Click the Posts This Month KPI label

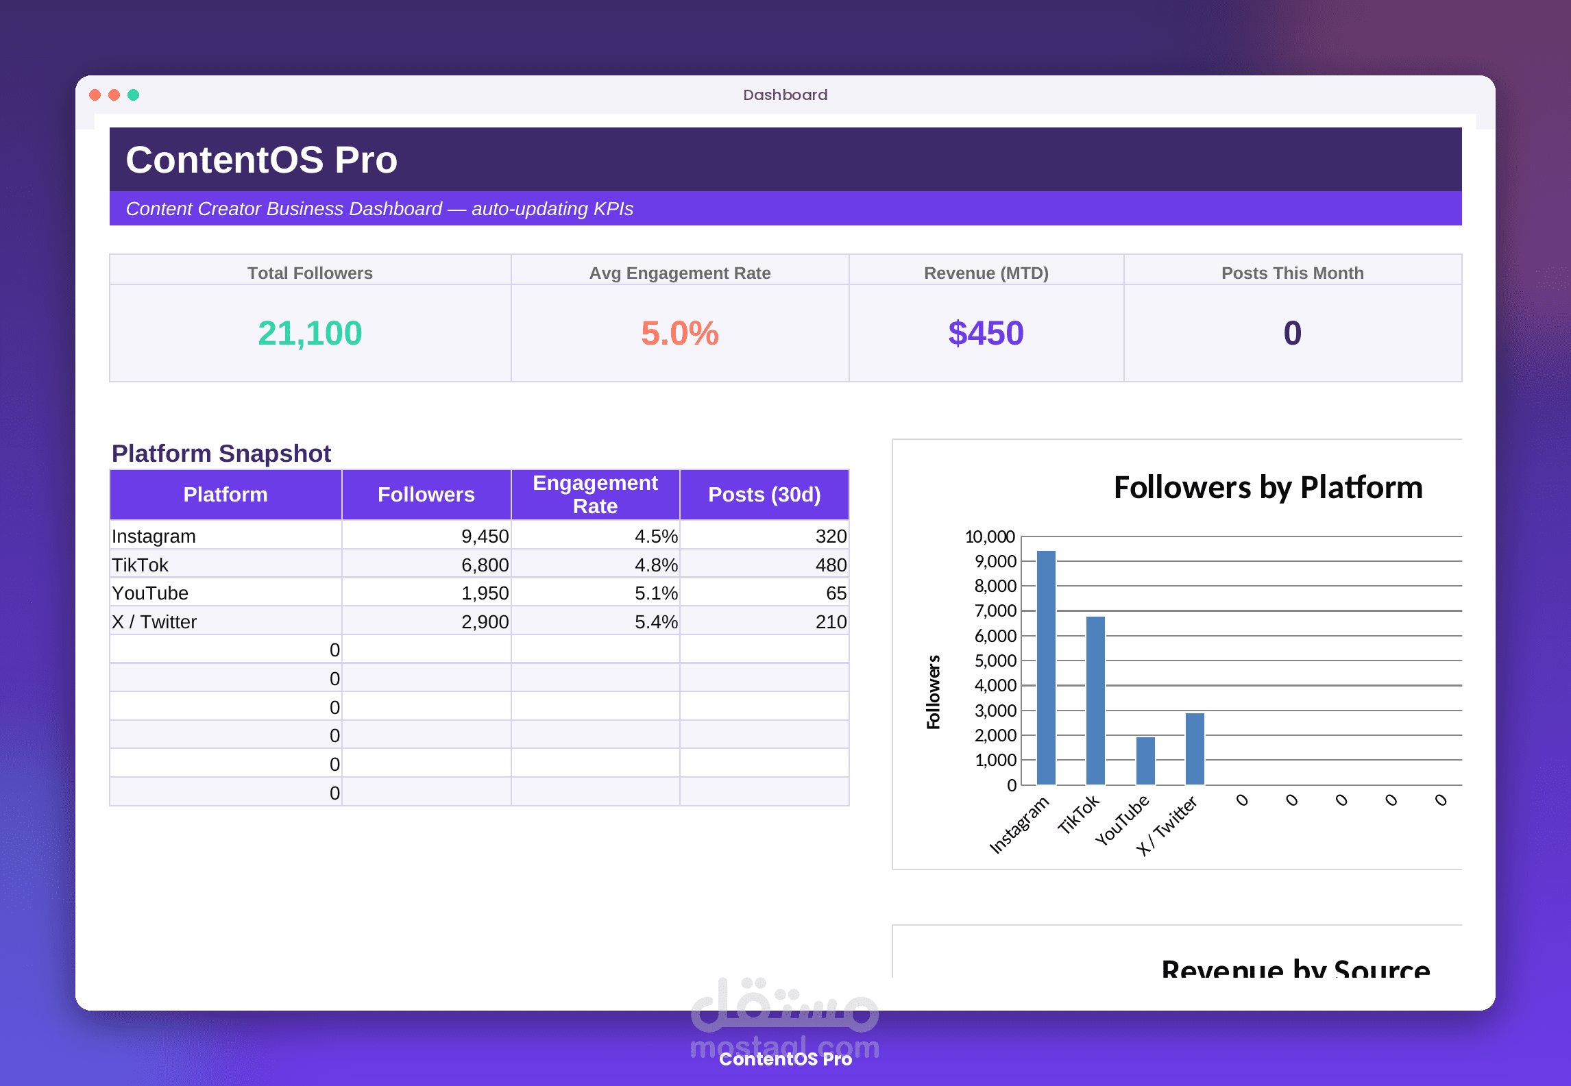coord(1293,273)
